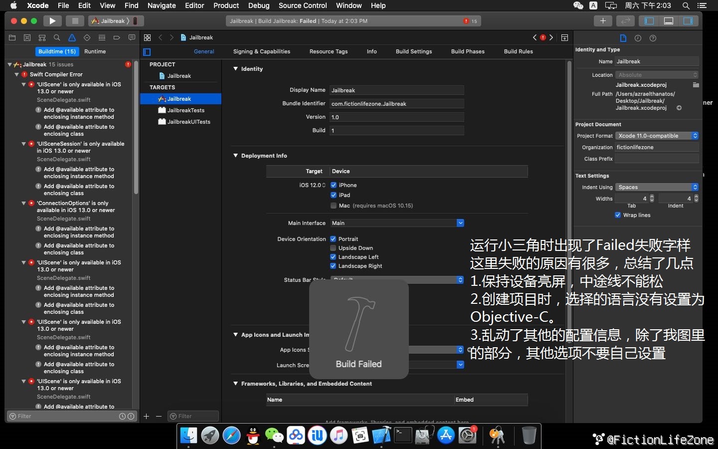Screen dimensions: 718x449
Task: Open the Product menu
Action: pyautogui.click(x=226, y=5)
